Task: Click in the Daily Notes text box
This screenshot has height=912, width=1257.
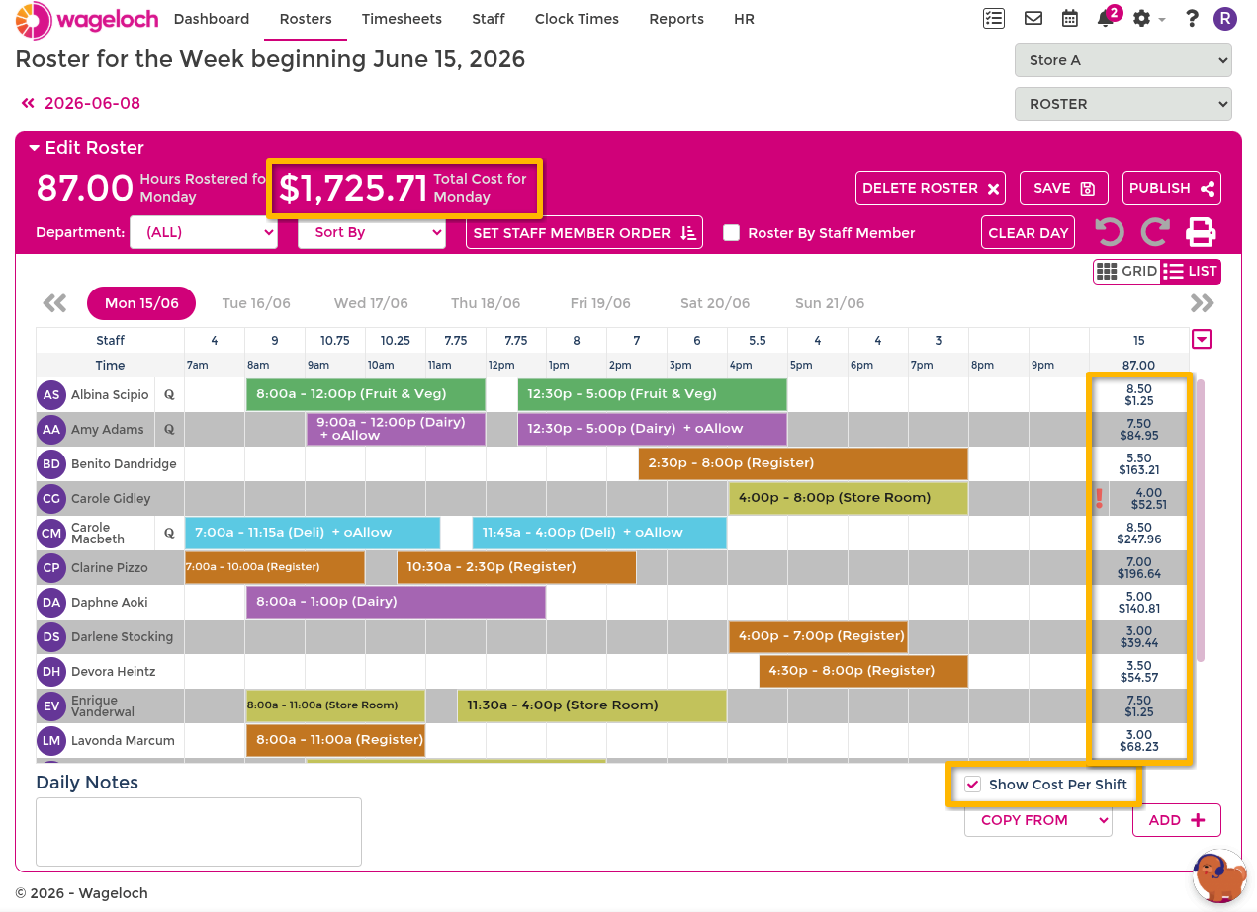Action: coord(199,832)
